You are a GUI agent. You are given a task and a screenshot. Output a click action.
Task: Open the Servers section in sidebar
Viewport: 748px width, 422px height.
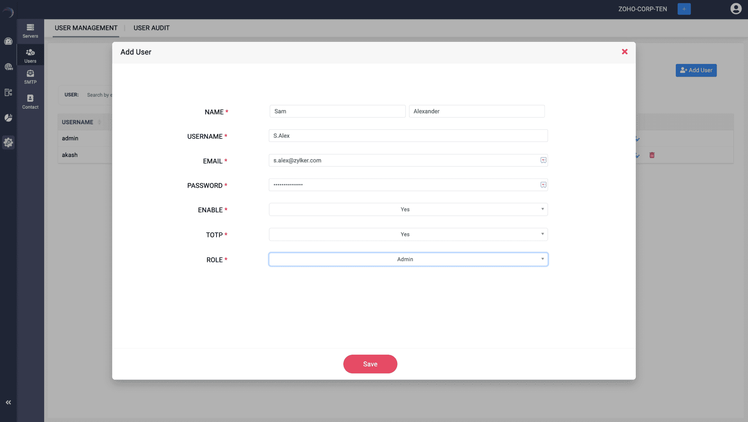pos(30,30)
